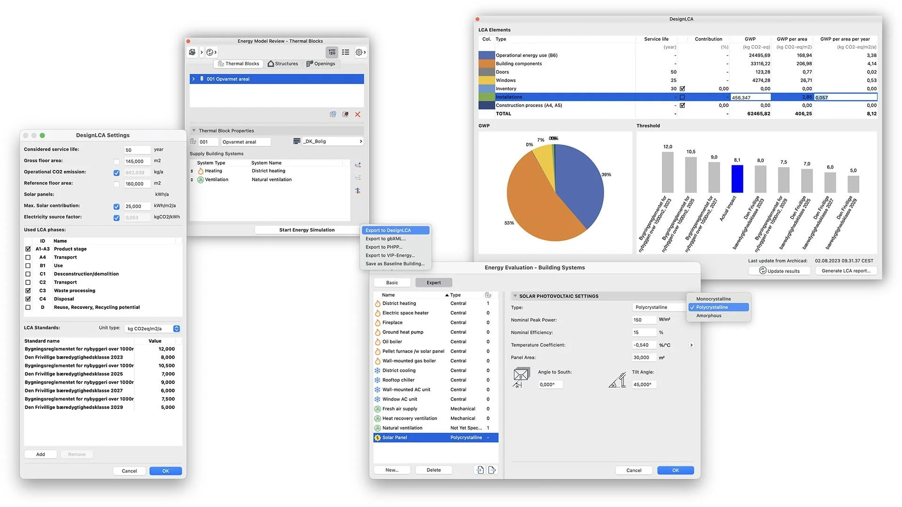Click the add new thermal block icon
Viewport: 902px width, 507px height.
tap(333, 115)
